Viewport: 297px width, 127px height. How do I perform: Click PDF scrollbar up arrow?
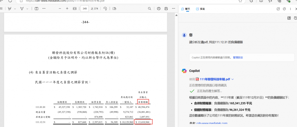click(176, 15)
